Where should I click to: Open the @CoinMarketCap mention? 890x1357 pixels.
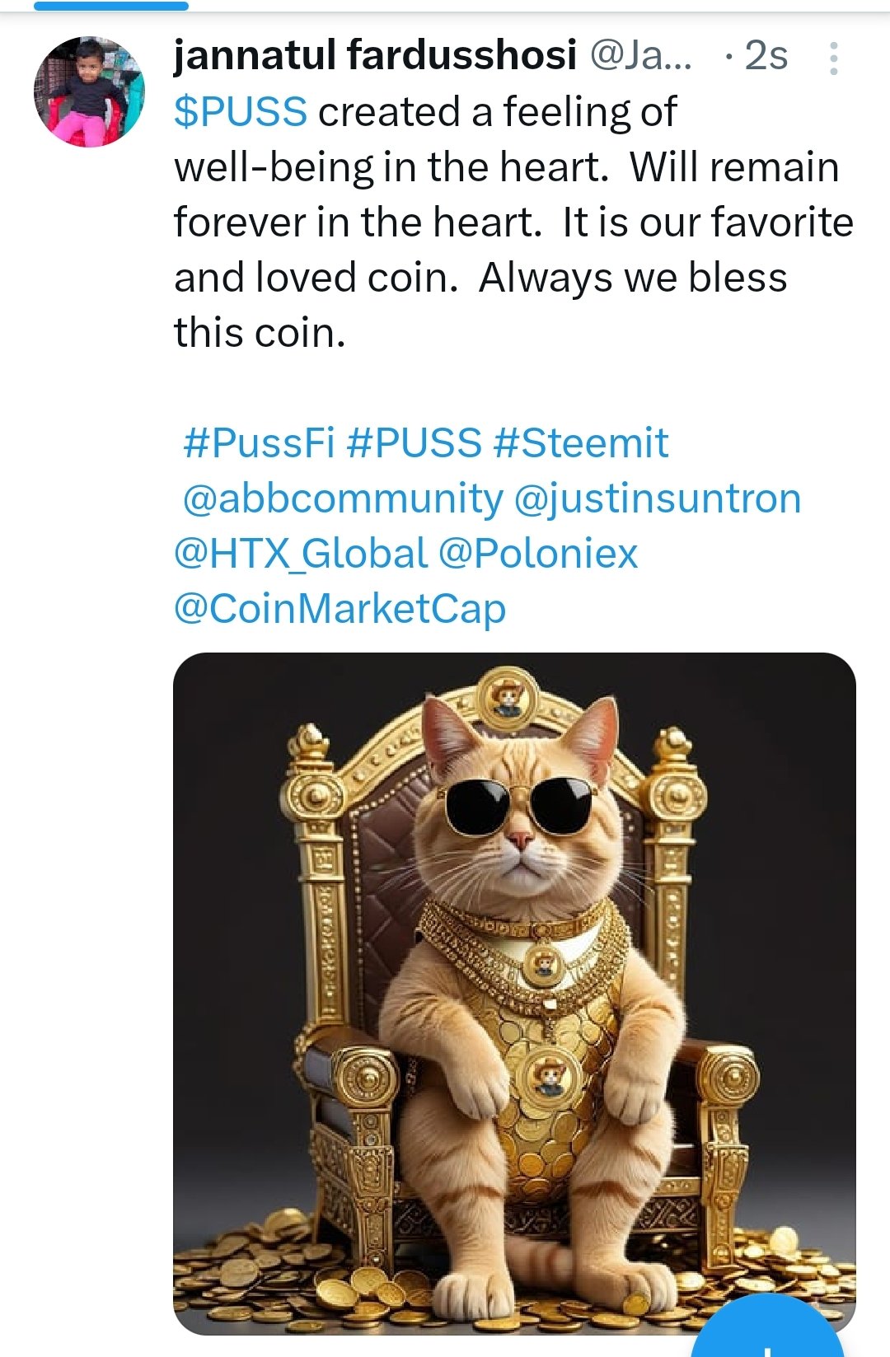(x=340, y=609)
